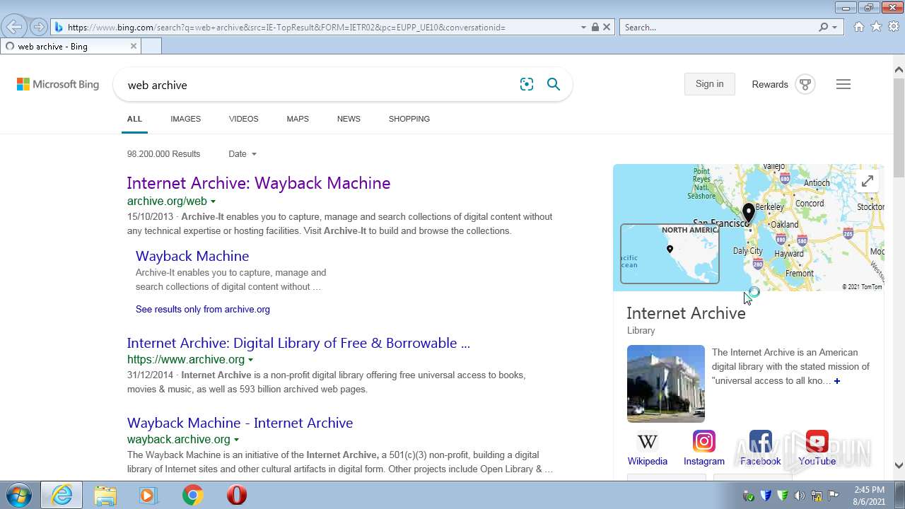
Task: Click the black location pin on map
Action: [x=749, y=212]
